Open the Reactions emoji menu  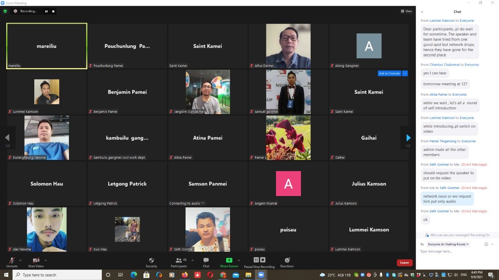click(x=287, y=260)
